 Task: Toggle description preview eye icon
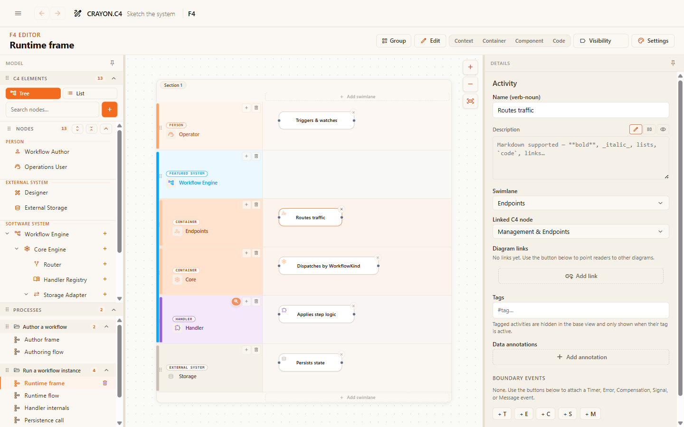pyautogui.click(x=663, y=129)
